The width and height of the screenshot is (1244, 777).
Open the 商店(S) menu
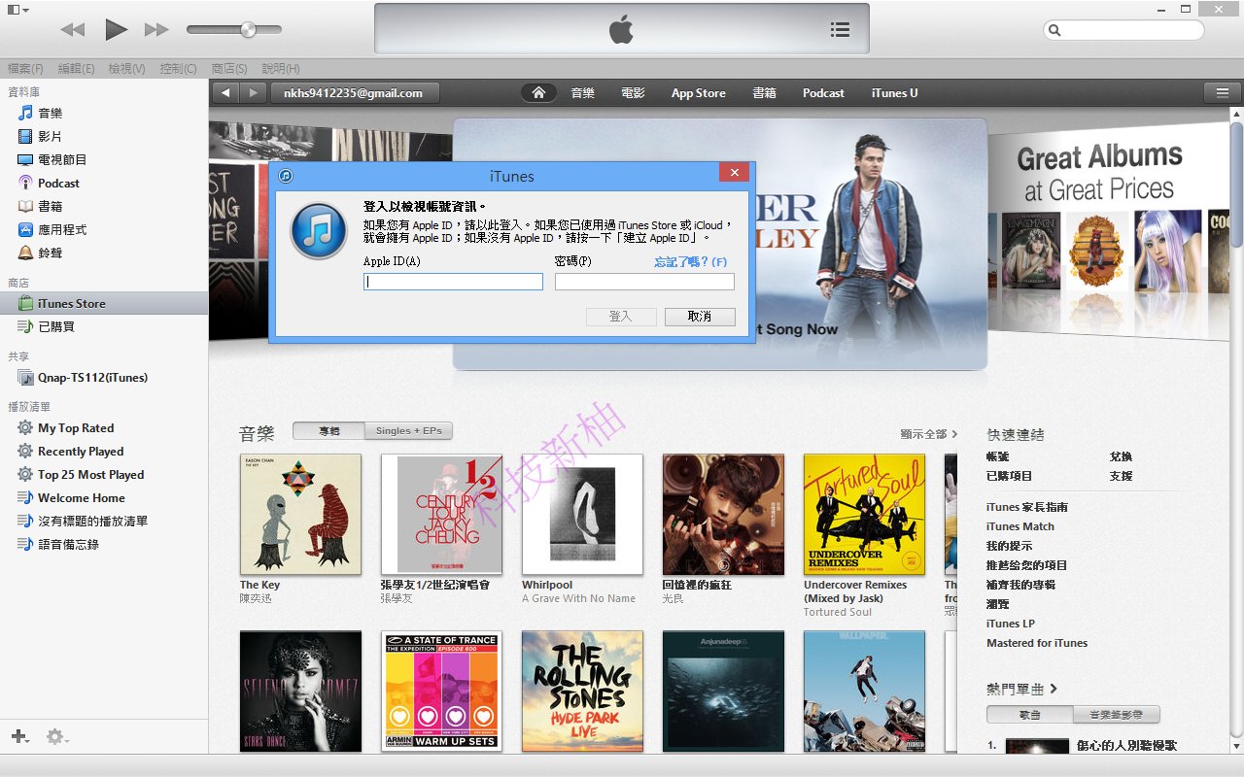229,69
